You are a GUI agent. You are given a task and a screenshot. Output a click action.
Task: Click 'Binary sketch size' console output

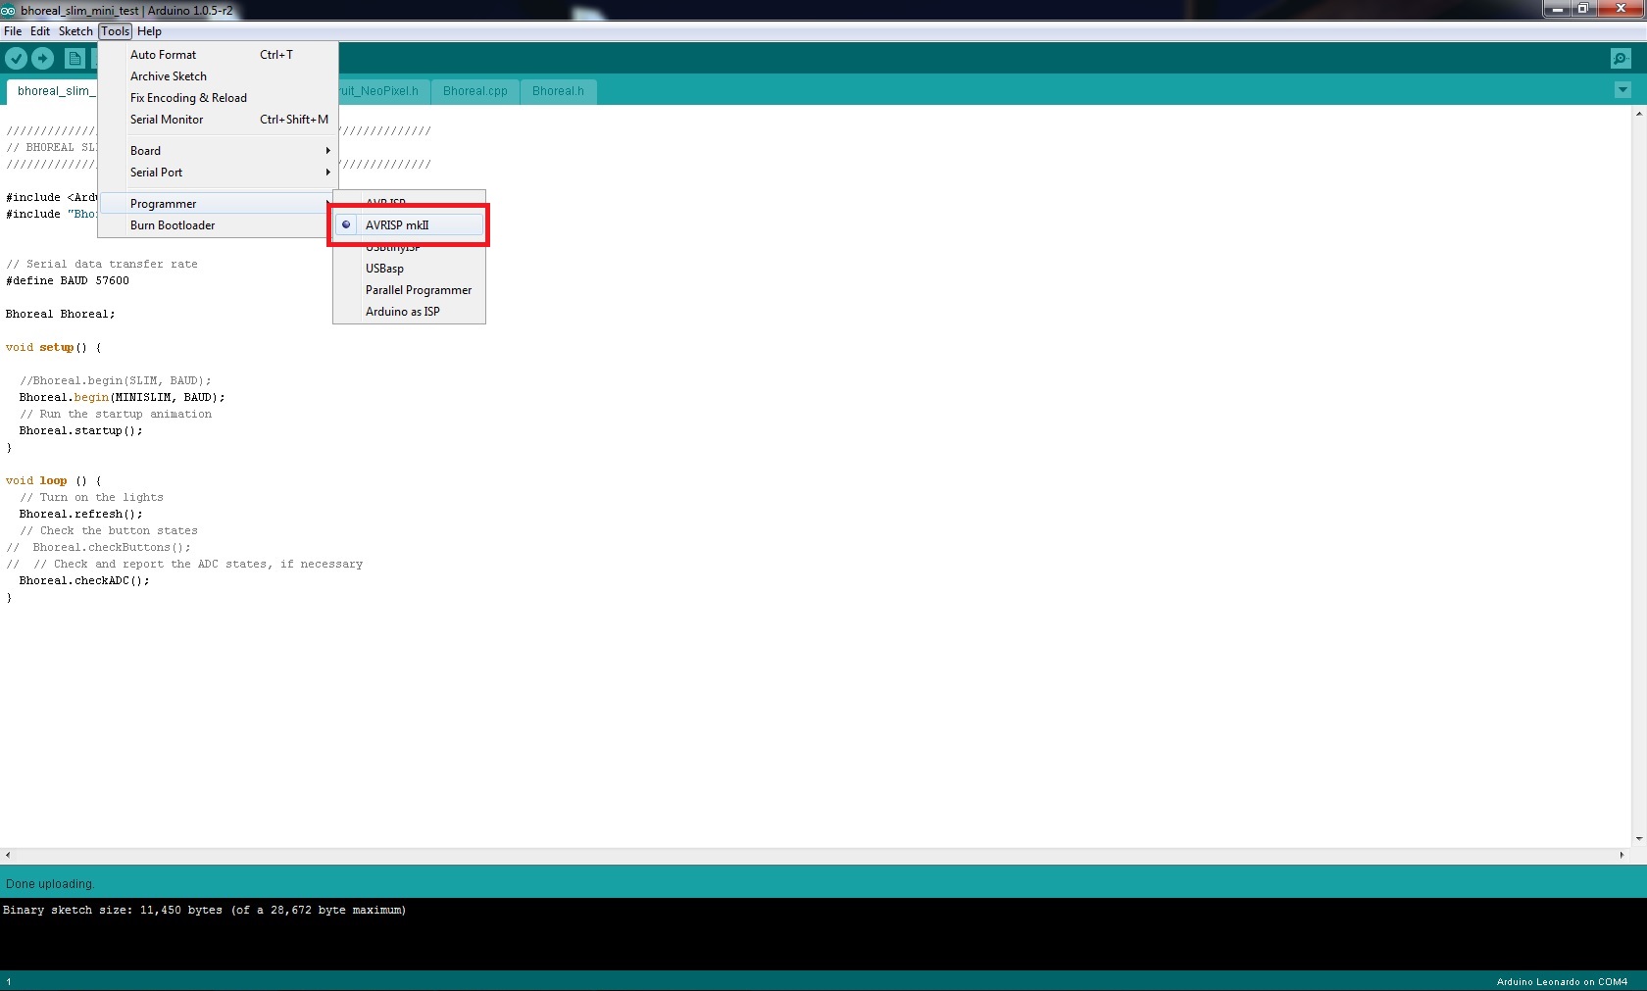point(204,910)
